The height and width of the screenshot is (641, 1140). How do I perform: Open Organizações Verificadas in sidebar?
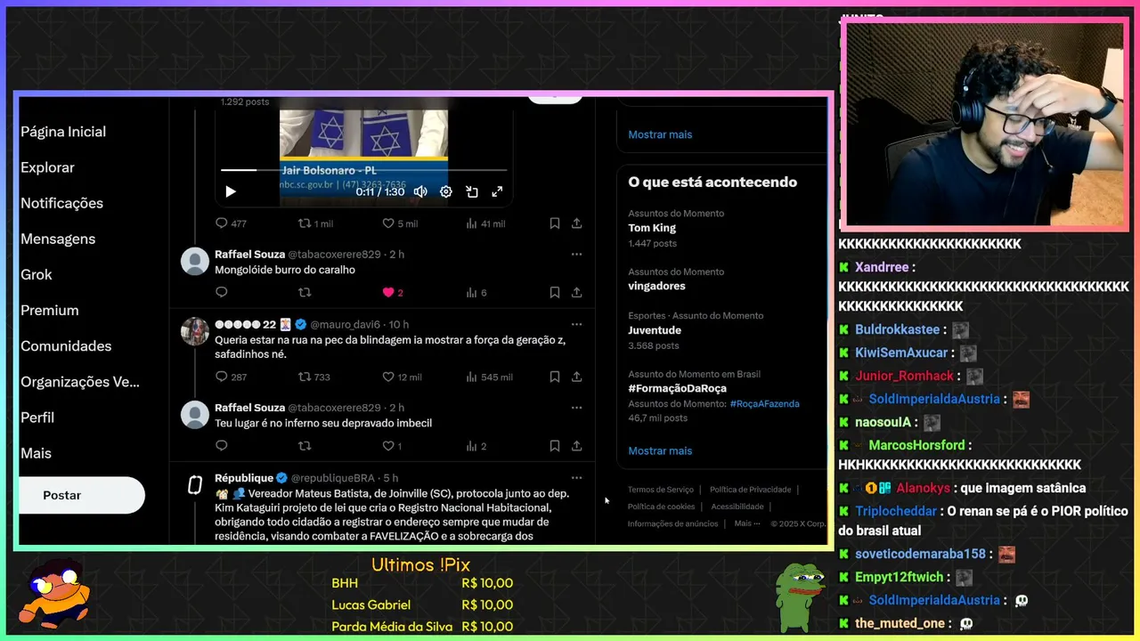(80, 381)
